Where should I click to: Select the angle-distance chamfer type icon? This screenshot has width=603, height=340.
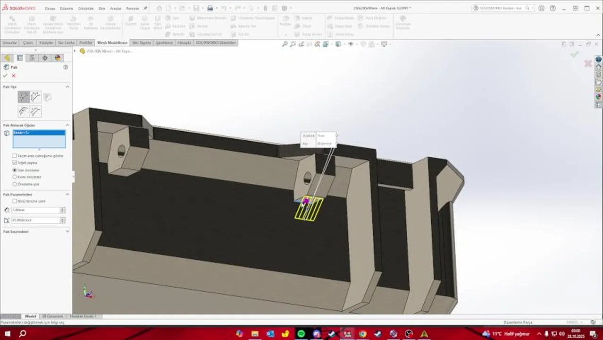[24, 97]
